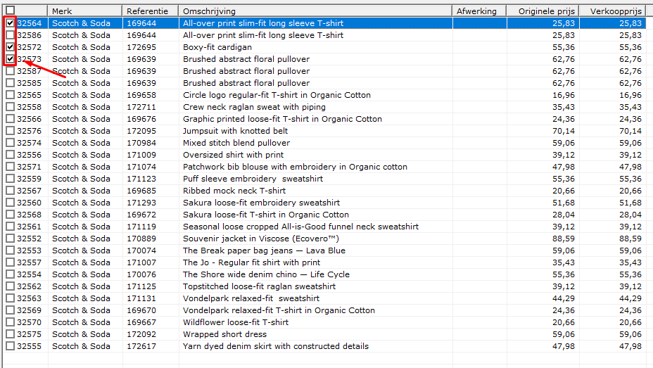
Task: Select the checkbox for row 32574
Action: 11,143
